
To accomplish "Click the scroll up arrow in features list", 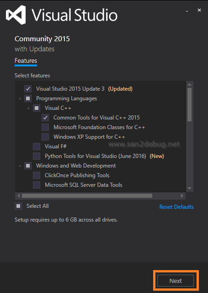I will (190, 84).
